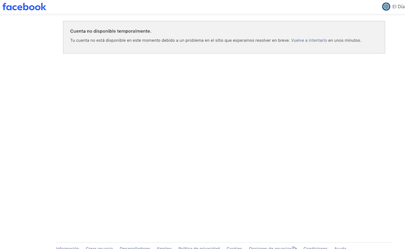Viewport: 405px width, 249px height.
Task: Click the AdChoices icon in the footer
Action: 295,247
